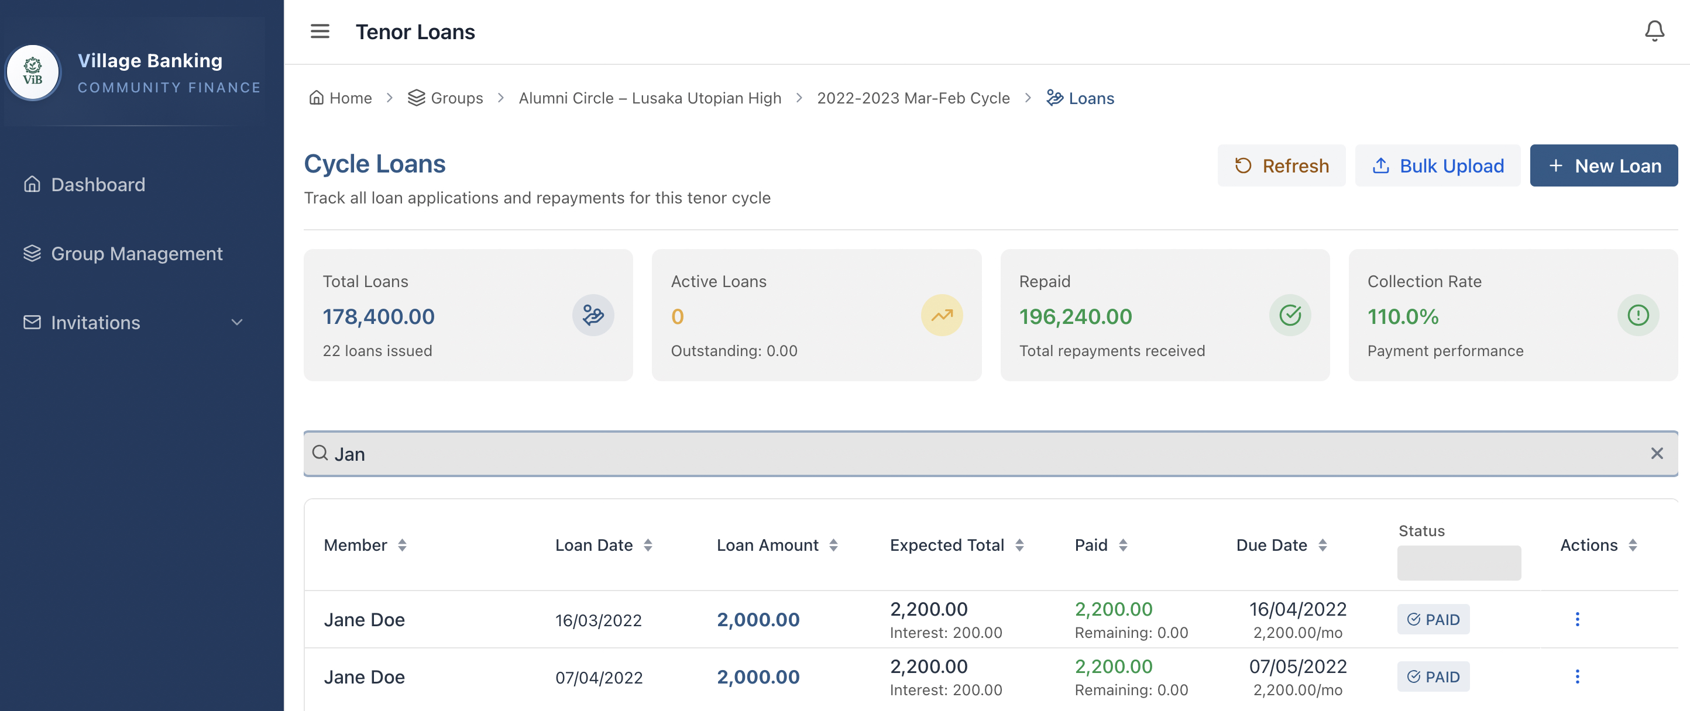Toggle sorting on the Loan Amount column
Screen dimensions: 1690x711
[x=833, y=544]
